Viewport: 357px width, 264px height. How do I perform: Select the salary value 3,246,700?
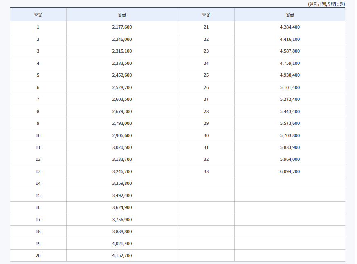click(x=121, y=171)
